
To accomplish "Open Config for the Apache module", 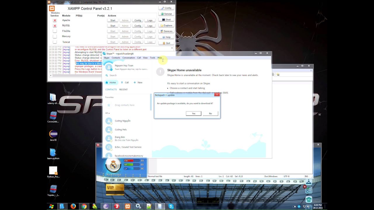I will coord(138,20).
